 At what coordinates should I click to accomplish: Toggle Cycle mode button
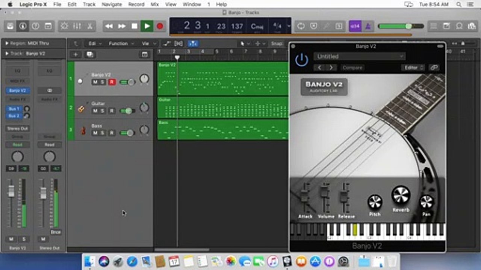(301, 26)
